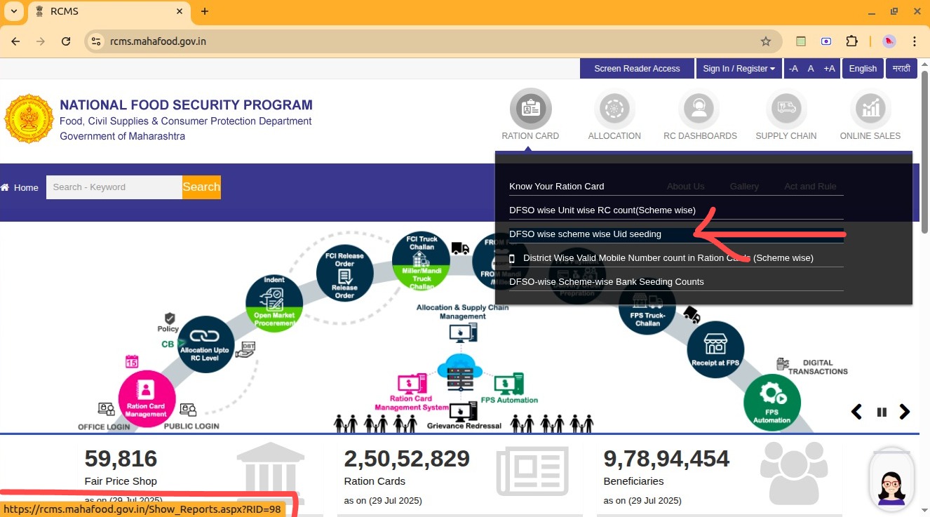
Task: Bookmark this page with star icon
Action: (765, 41)
